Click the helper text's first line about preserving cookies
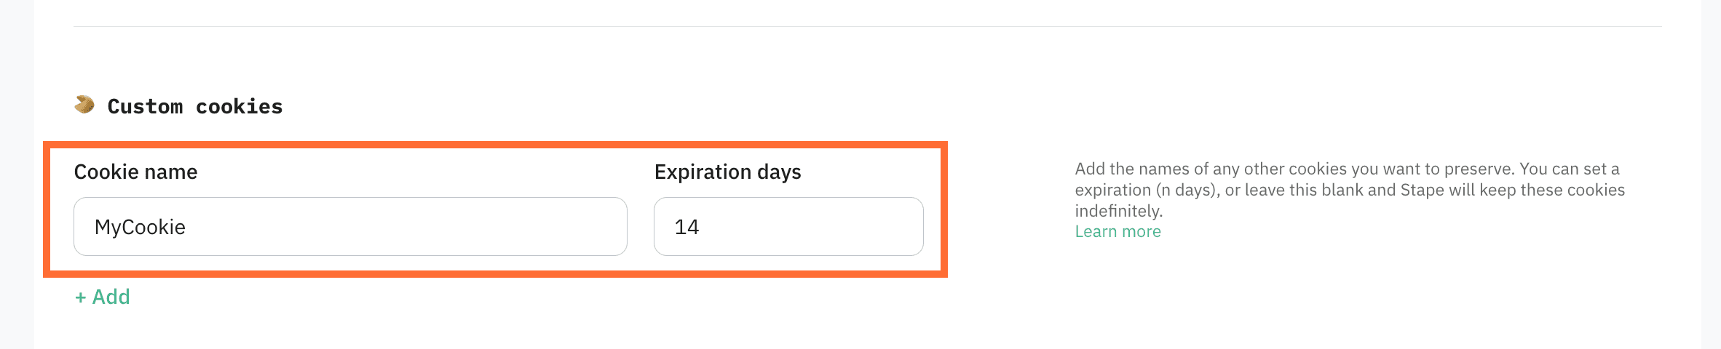 point(1347,169)
